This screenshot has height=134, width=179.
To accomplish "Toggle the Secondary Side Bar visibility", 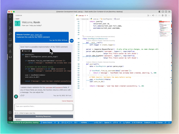I will click(166, 12).
